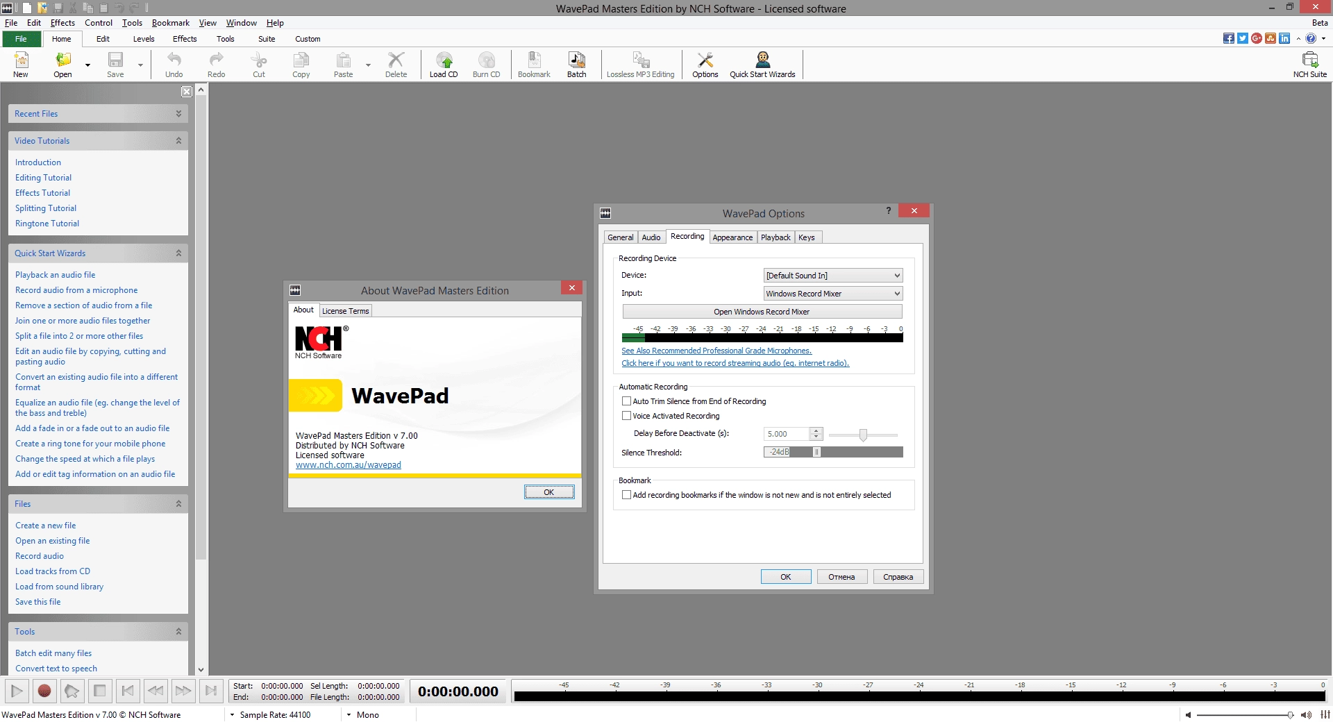This screenshot has width=1333, height=722.
Task: Click the Bookmark toolbar icon
Action: pos(534,65)
